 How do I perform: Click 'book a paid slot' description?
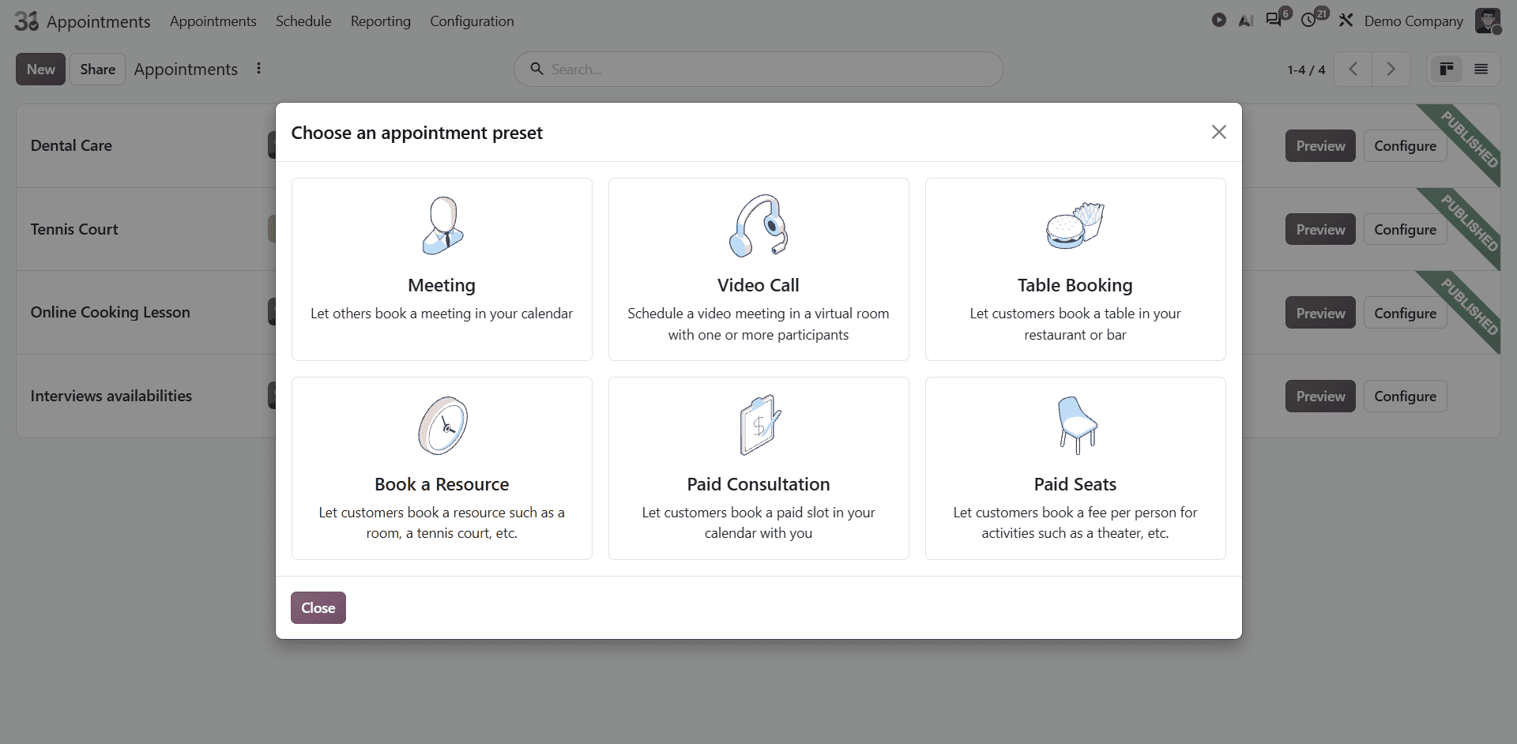(x=758, y=523)
